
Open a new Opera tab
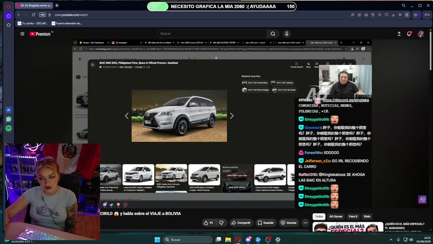point(57,5)
